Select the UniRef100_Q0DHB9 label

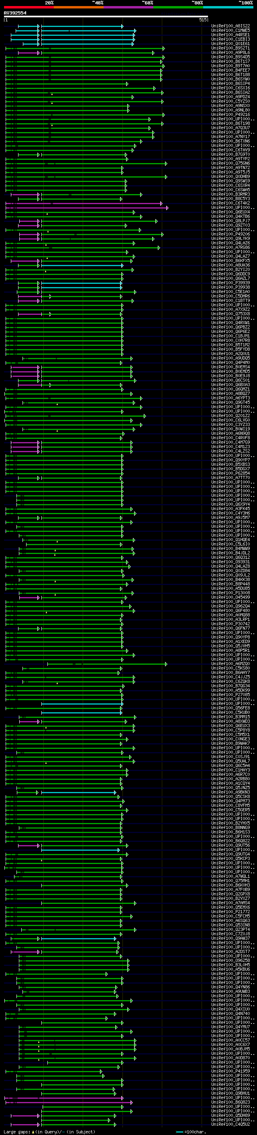230,177
